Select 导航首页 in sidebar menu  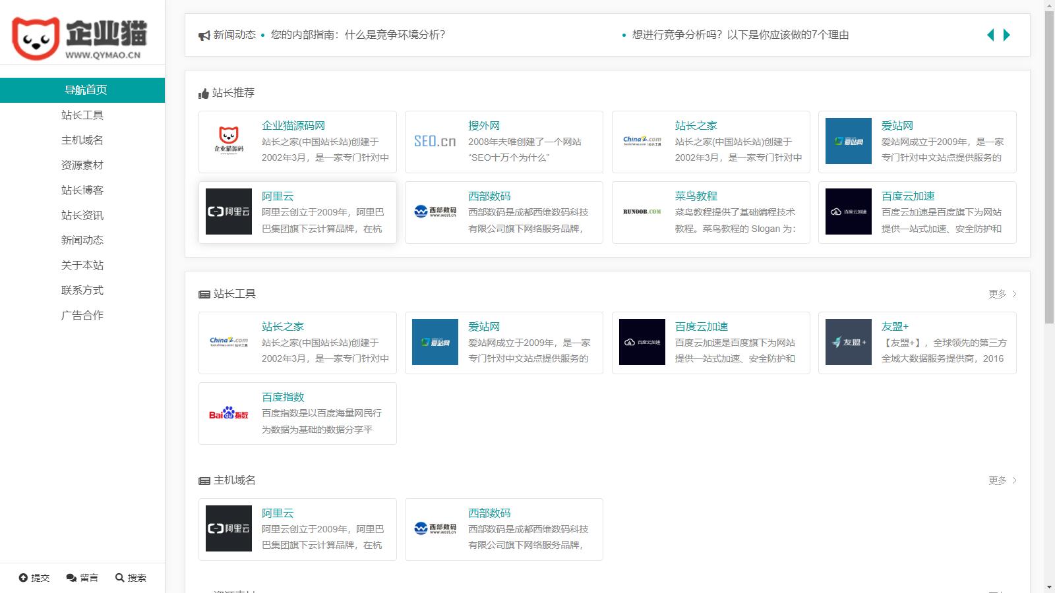[82, 90]
